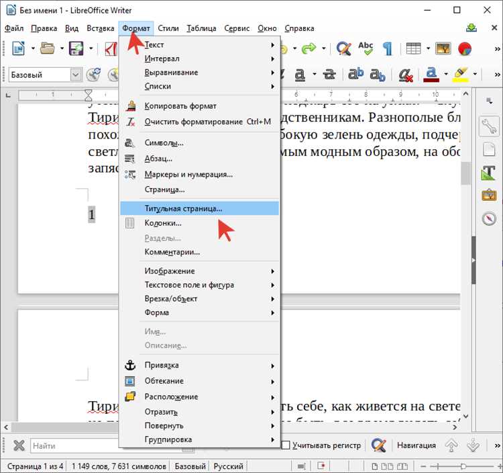The width and height of the screenshot is (503, 473).
Task: Open the Стили menu
Action: (x=168, y=28)
